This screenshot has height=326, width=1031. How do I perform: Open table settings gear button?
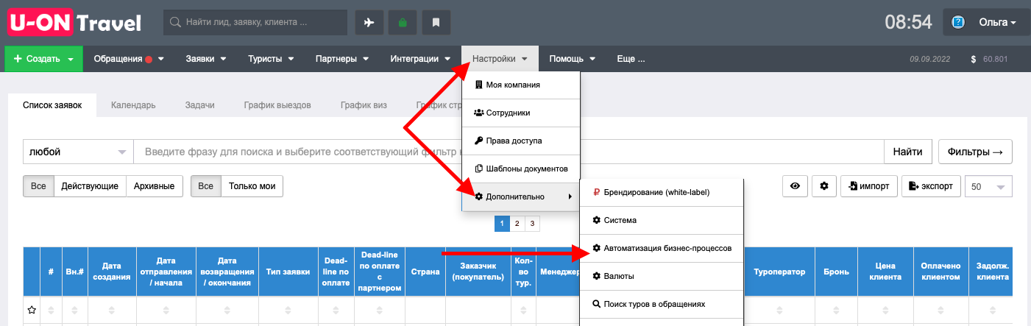click(x=824, y=186)
